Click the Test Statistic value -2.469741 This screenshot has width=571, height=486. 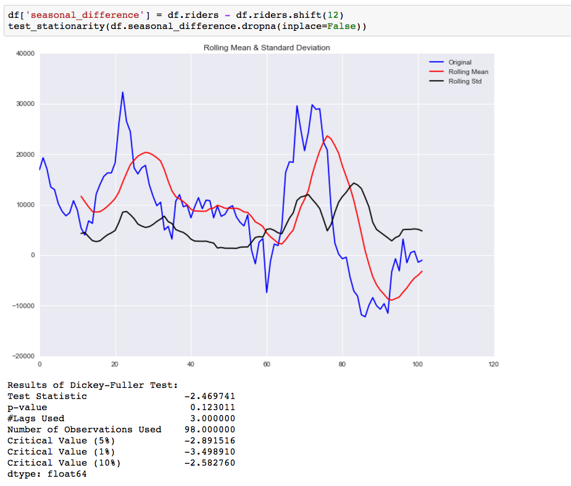210,396
